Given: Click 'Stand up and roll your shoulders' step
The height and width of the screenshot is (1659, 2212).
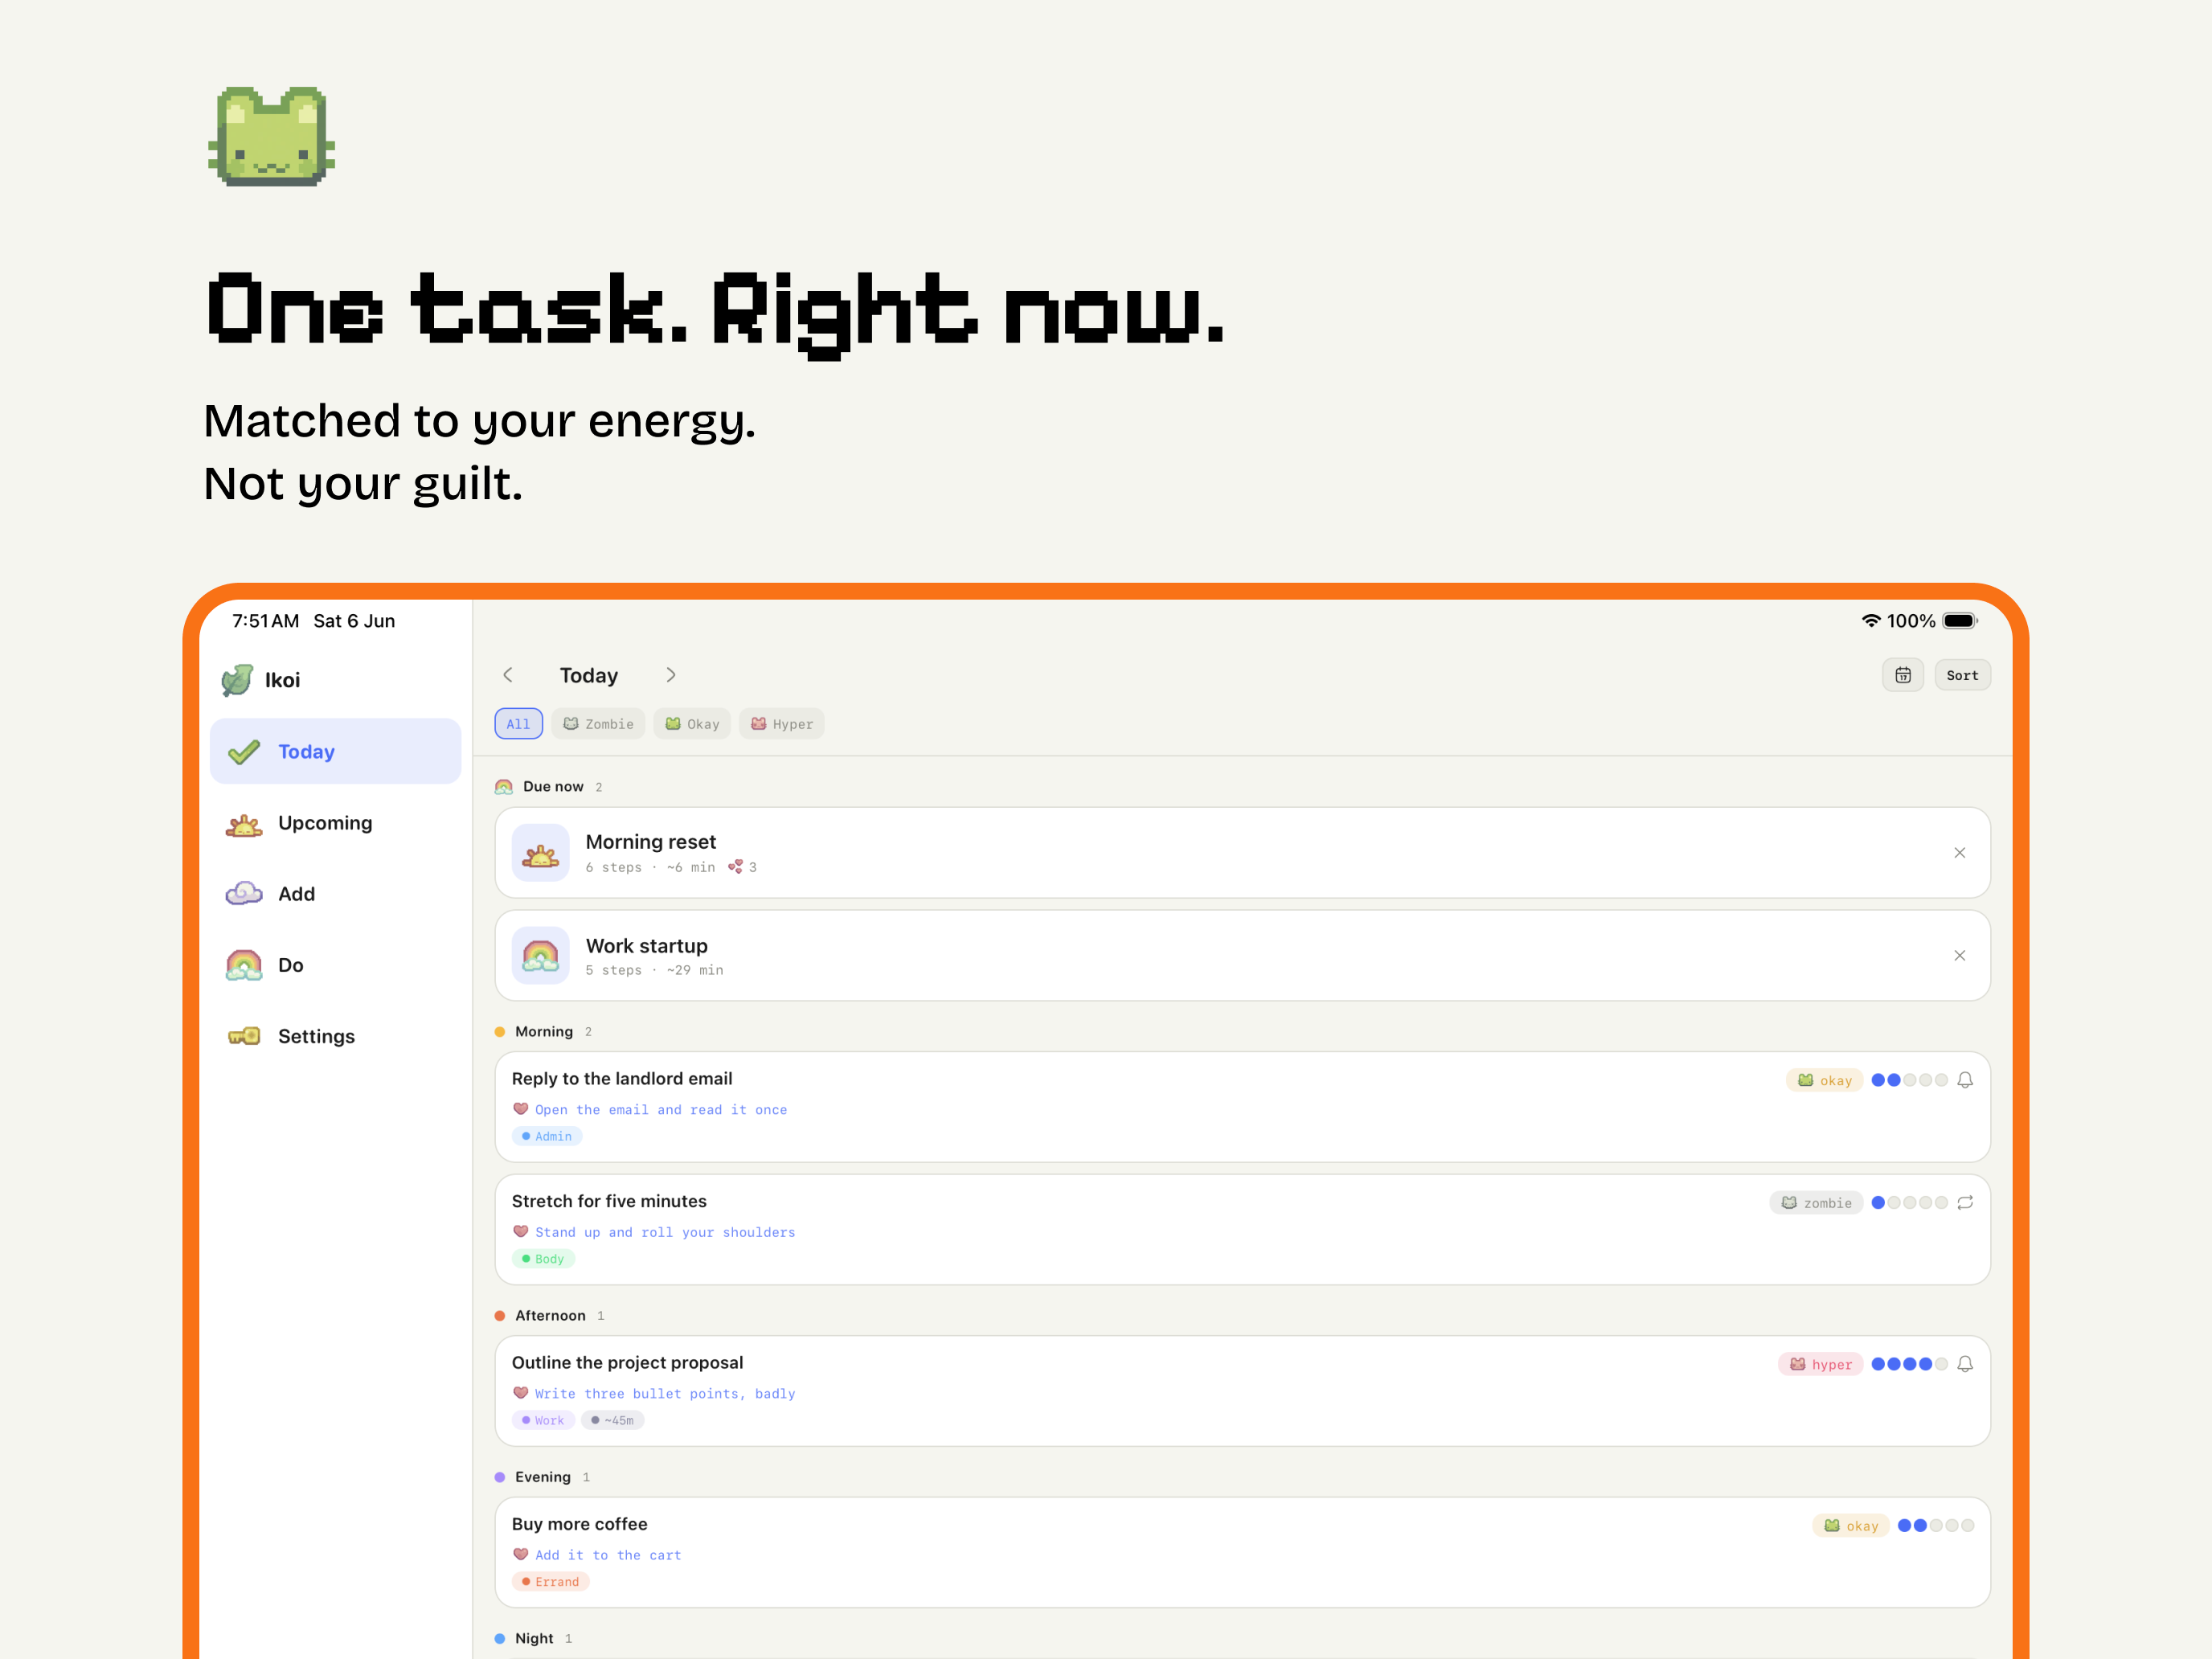Looking at the screenshot, I should tap(665, 1232).
